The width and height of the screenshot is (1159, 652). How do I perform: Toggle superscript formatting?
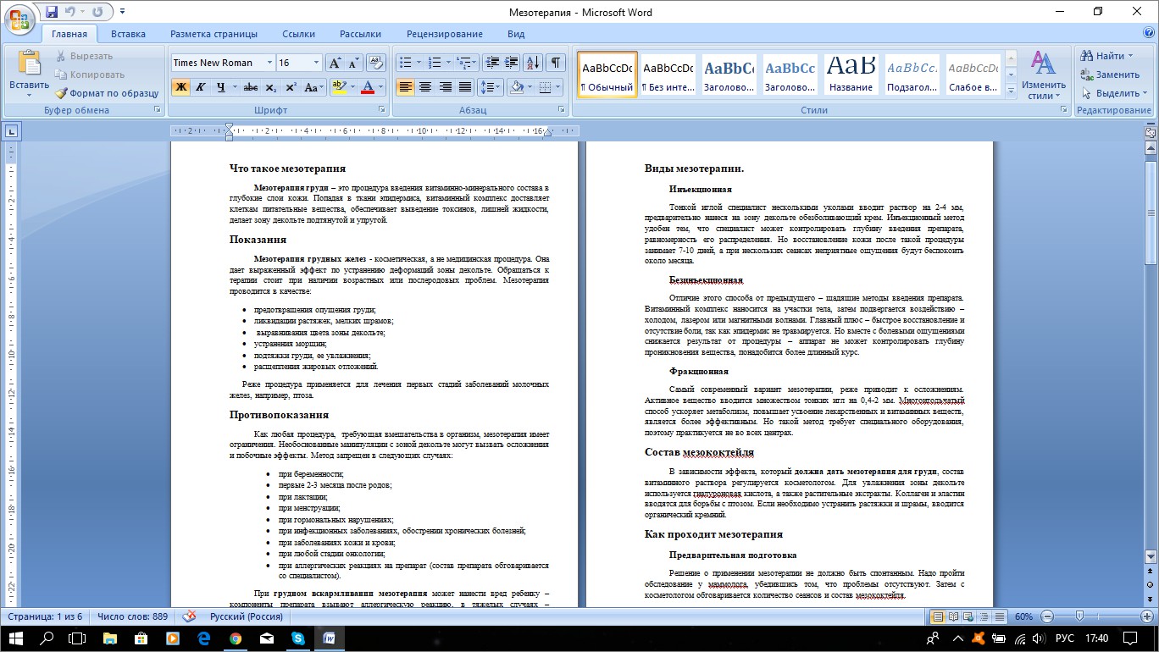pos(291,86)
